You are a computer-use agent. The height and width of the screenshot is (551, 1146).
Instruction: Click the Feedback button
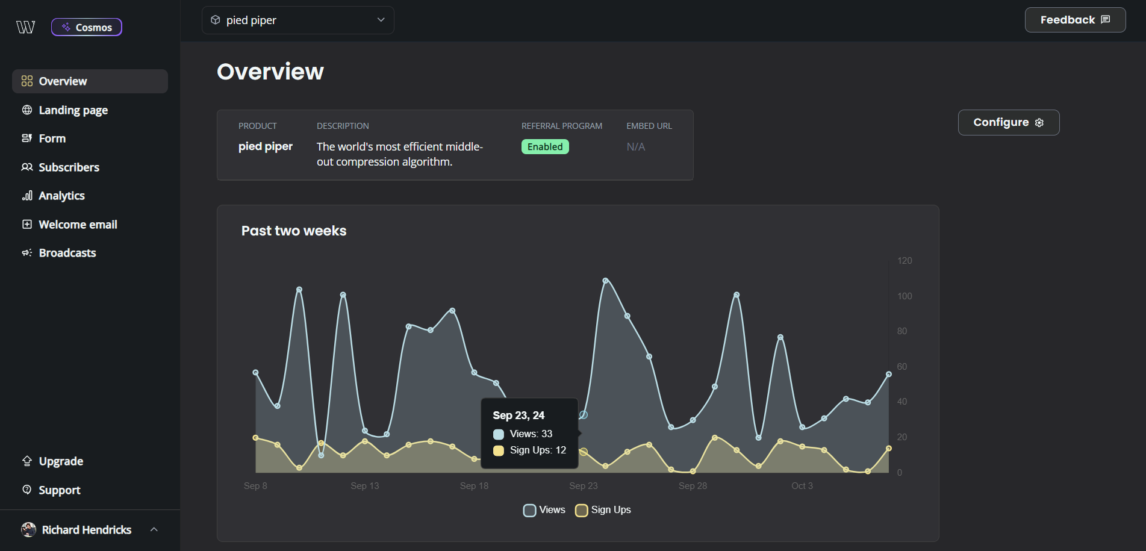1074,19
